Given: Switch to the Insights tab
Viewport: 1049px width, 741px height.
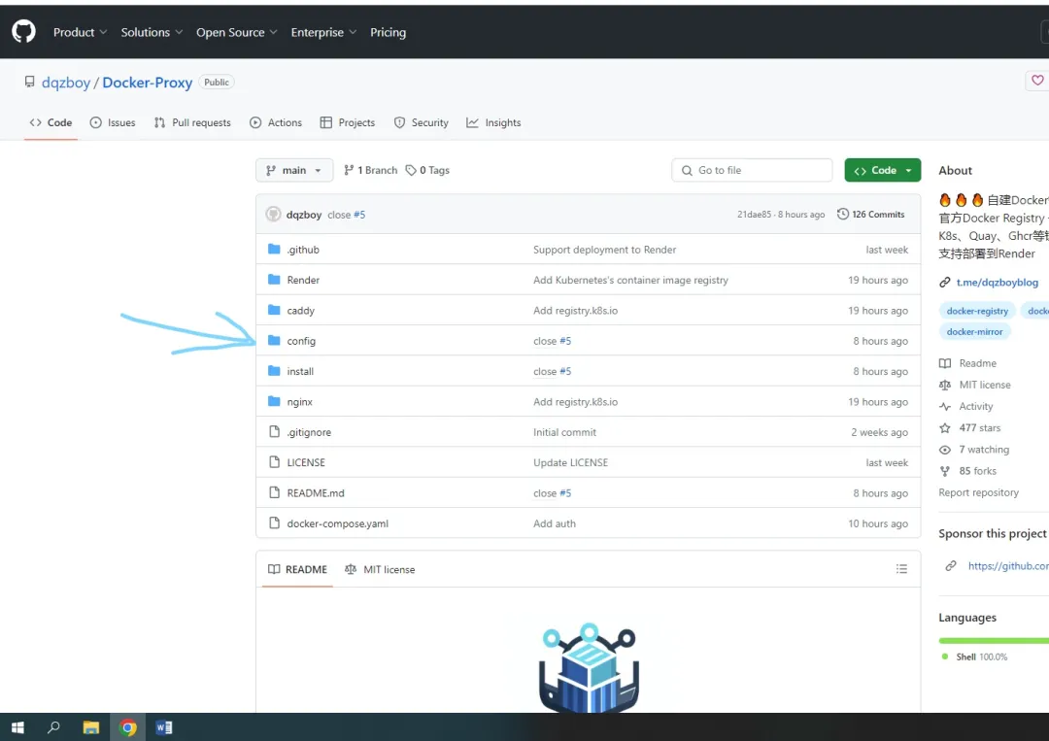Looking at the screenshot, I should pyautogui.click(x=493, y=122).
